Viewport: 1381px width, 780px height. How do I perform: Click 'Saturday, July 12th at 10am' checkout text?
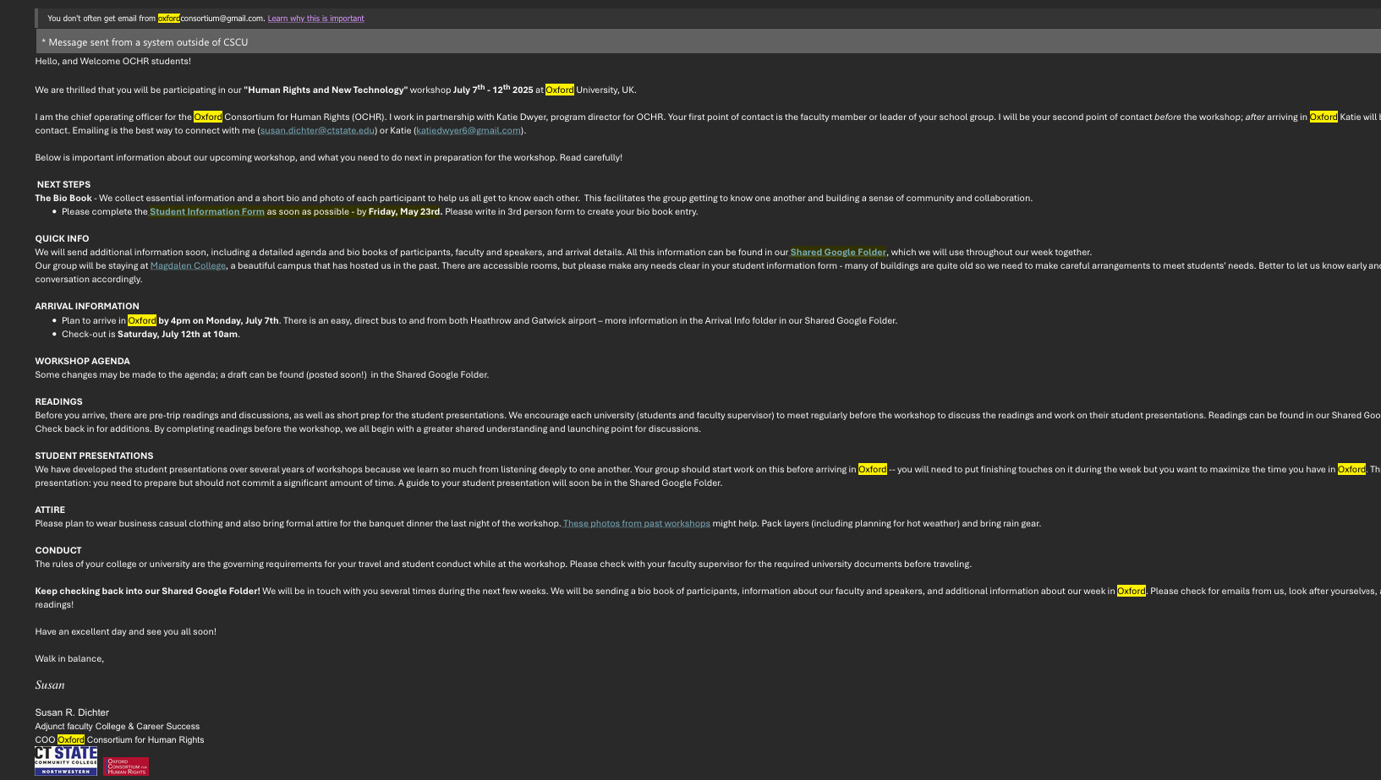pos(178,335)
